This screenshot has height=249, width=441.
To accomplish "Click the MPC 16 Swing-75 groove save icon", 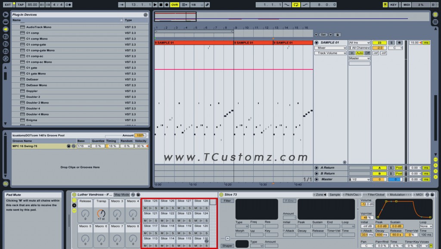I will pyautogui.click(x=68, y=146).
